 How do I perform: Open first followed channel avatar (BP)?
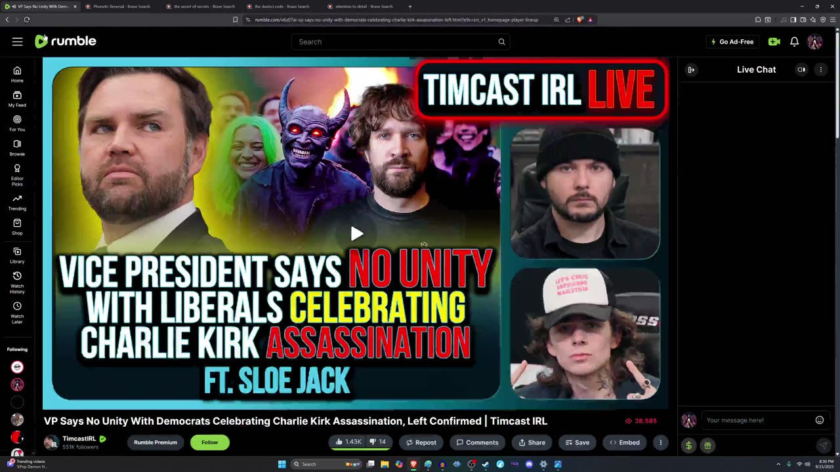click(17, 367)
